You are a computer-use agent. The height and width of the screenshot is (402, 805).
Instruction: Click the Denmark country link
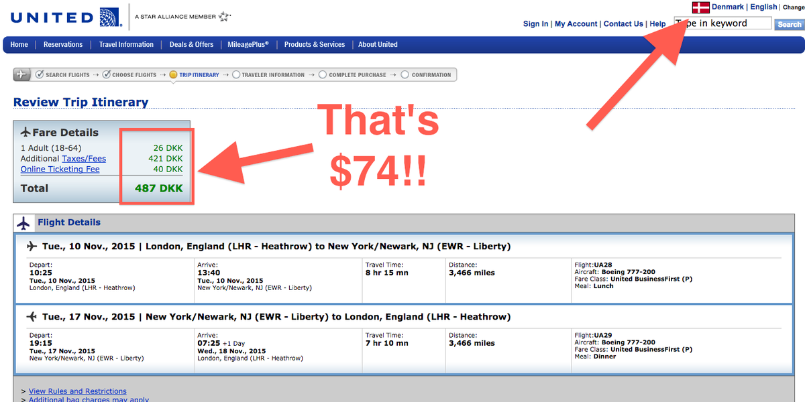(x=728, y=7)
